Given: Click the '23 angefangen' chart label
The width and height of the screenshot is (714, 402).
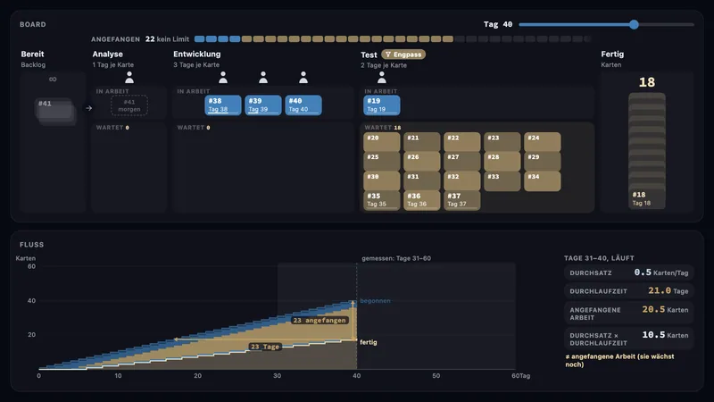Looking at the screenshot, I should [x=320, y=321].
